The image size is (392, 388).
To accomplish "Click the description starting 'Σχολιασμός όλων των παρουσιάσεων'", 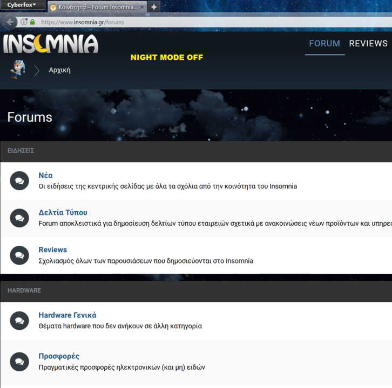I will tap(146, 261).
